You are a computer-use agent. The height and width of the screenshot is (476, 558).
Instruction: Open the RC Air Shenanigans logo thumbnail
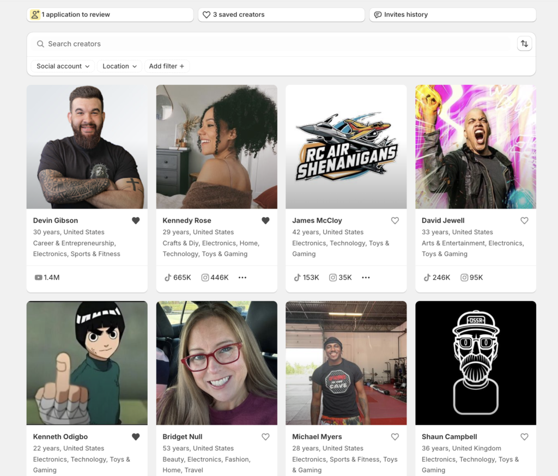tap(346, 147)
